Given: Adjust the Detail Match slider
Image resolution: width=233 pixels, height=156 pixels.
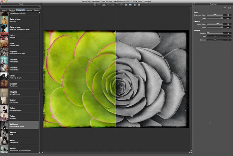Looking at the screenshot, I should 215,24.
